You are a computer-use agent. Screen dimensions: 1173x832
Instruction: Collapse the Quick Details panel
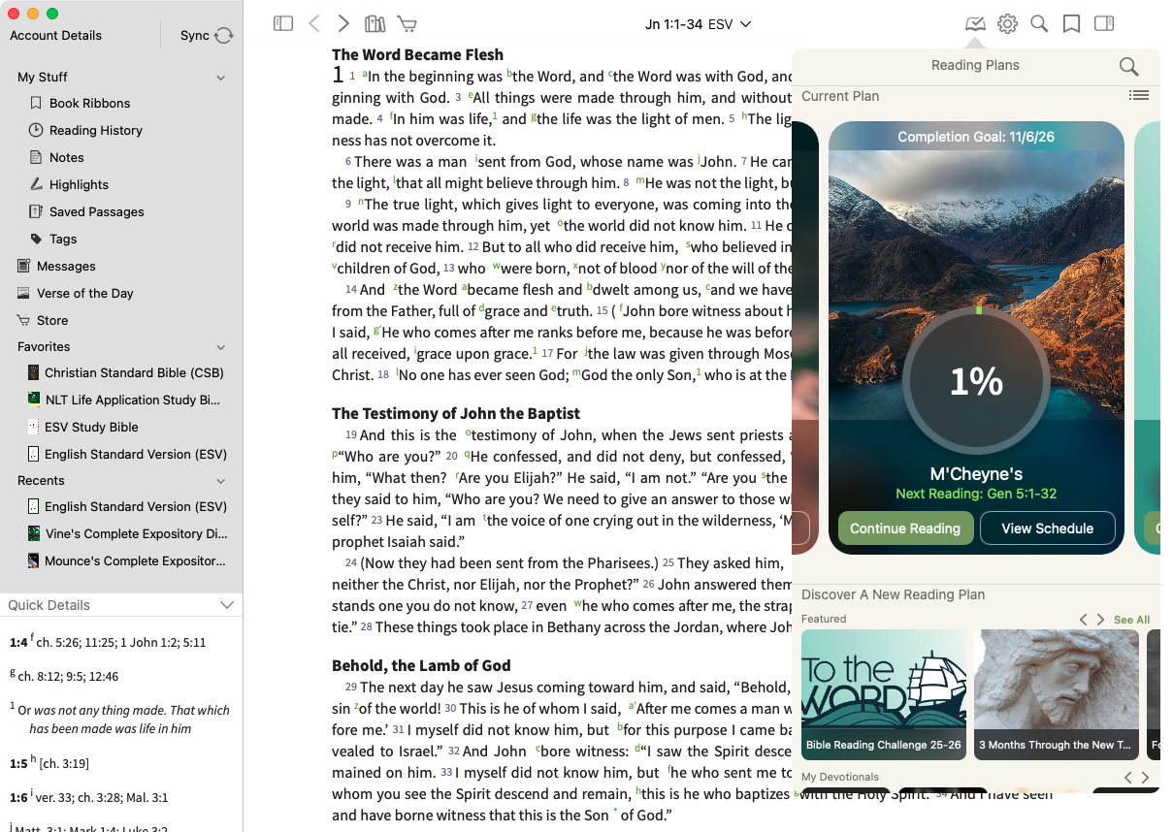(x=227, y=605)
